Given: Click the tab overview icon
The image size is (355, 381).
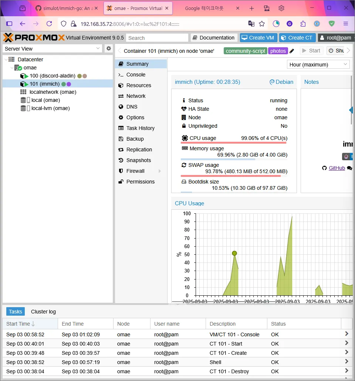Looking at the screenshot, I should (23, 8).
